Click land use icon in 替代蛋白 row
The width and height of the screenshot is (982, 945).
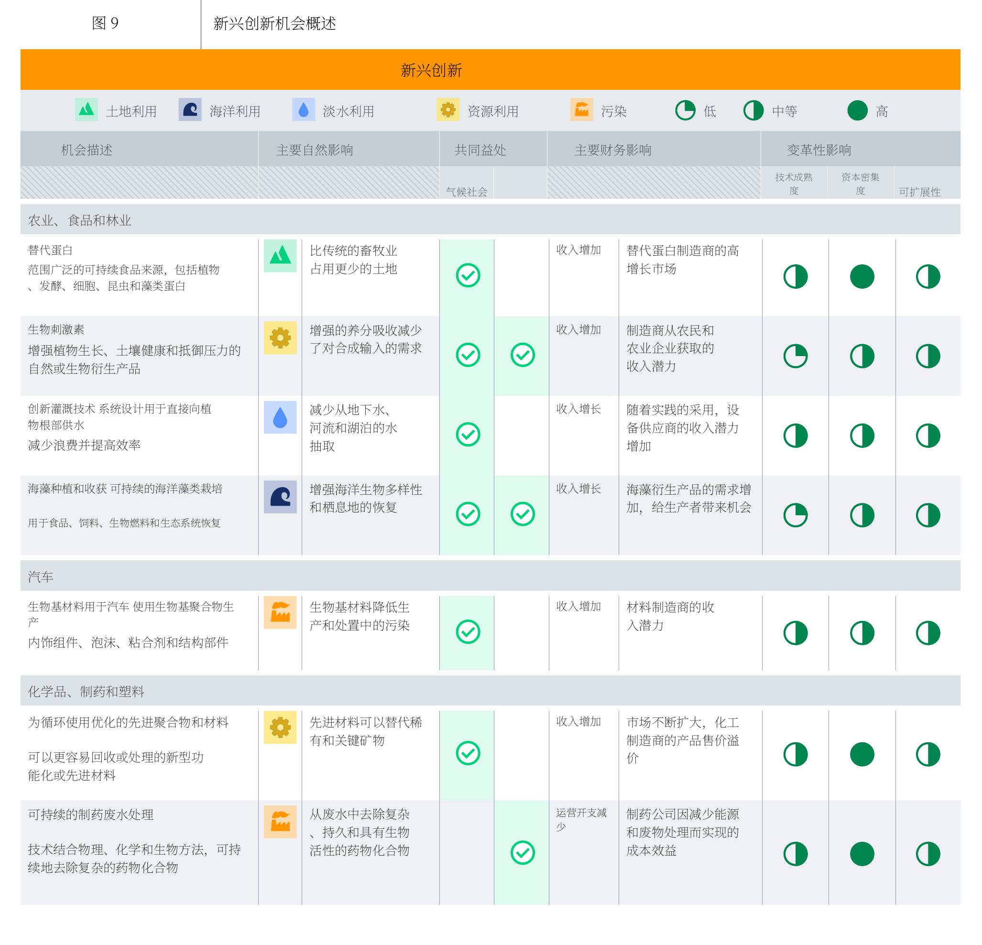tap(280, 256)
